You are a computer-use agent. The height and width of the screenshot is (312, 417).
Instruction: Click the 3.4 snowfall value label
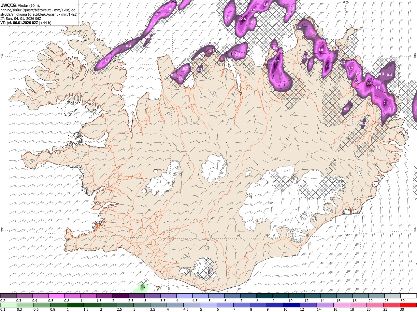(369, 84)
